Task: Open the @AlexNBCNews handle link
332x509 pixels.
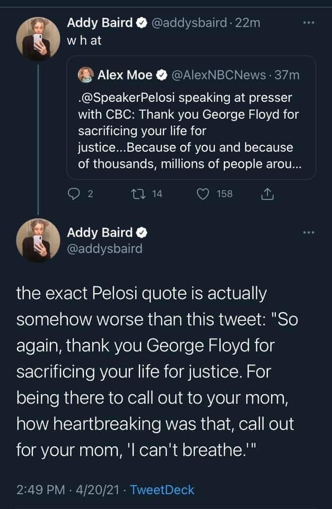Action: [x=219, y=75]
